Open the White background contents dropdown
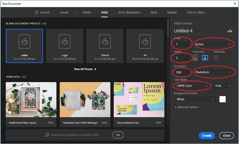Image resolution: width=239 pixels, height=144 pixels. [x=195, y=99]
